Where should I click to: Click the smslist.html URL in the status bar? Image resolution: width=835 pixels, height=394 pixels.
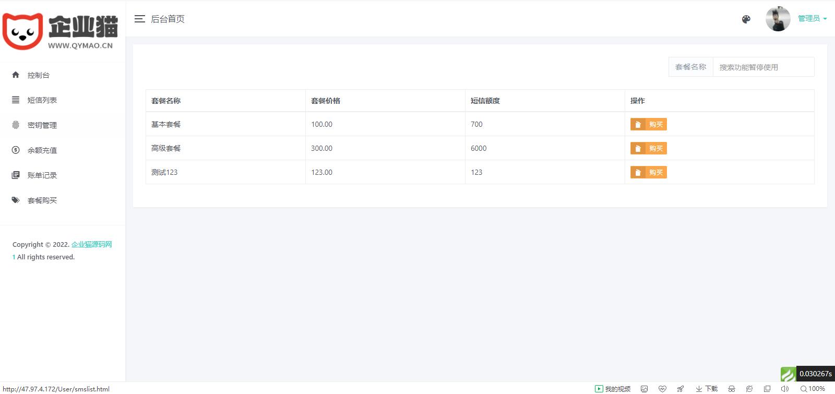56,389
